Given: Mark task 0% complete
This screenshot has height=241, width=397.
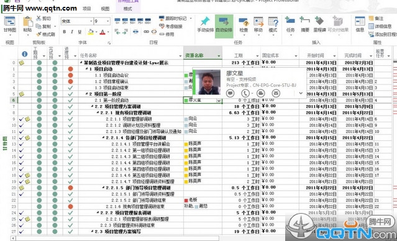Looking at the screenshot, I should [117, 21].
